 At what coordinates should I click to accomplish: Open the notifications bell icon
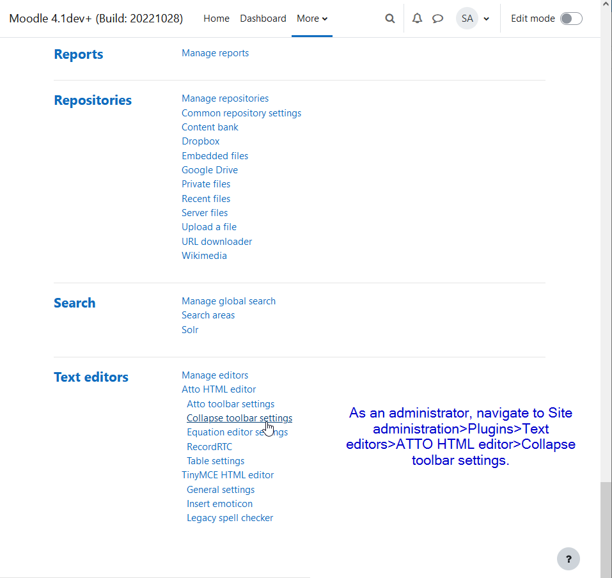tap(417, 19)
